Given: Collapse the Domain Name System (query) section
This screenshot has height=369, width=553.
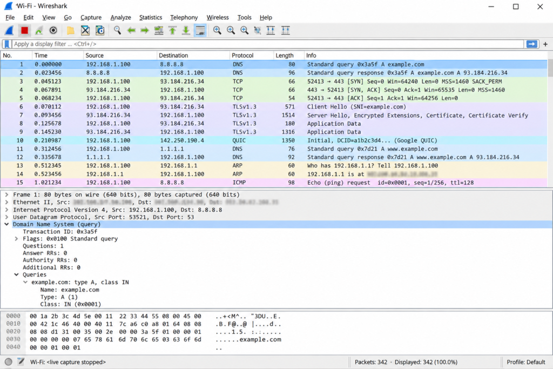Looking at the screenshot, I should (x=6, y=224).
